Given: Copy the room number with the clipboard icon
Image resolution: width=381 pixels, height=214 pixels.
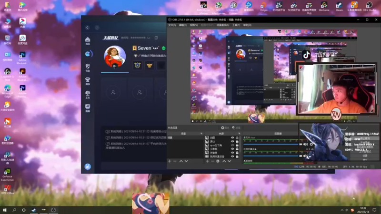Looking at the screenshot, I should coord(156,38).
